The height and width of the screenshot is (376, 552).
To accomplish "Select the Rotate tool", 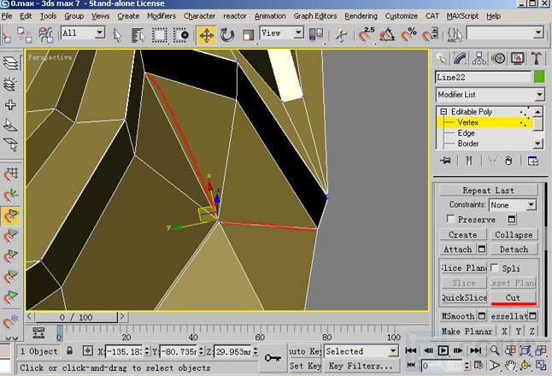I will coord(227,35).
